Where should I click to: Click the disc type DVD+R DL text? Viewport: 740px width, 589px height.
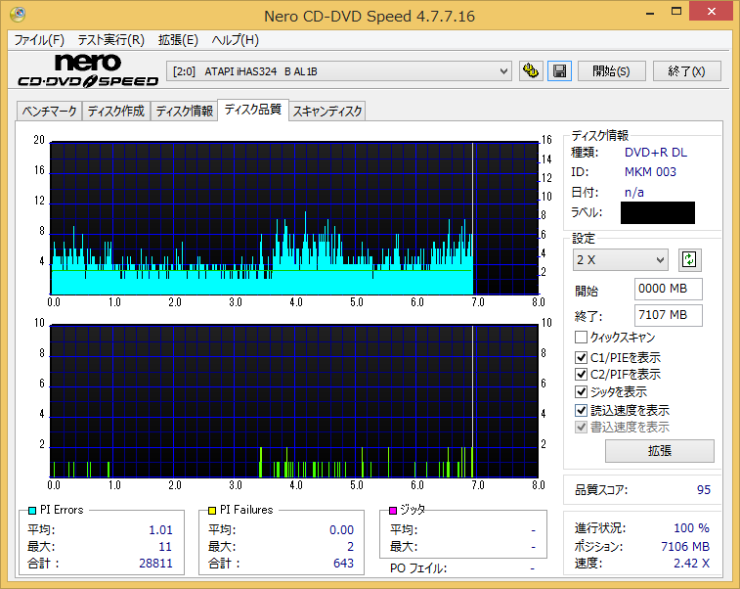click(656, 153)
